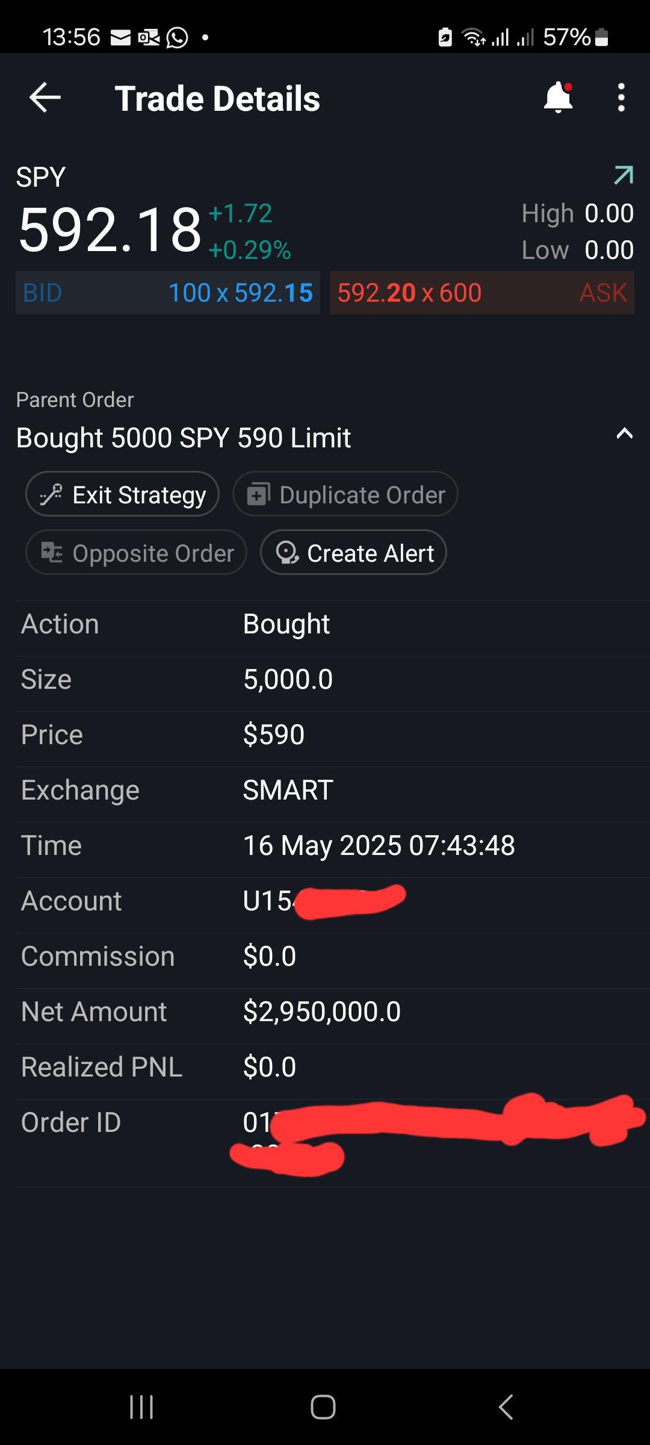Tap the back arrow in the header
This screenshot has height=1445, width=650.
[45, 98]
